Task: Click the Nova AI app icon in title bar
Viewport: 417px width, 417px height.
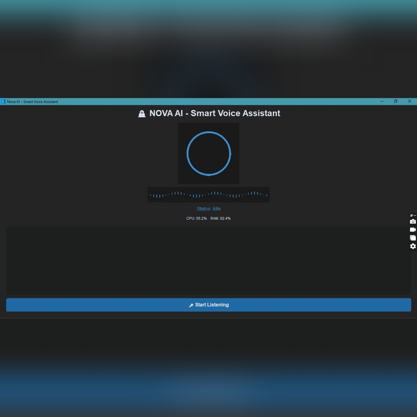Action: tap(3, 102)
